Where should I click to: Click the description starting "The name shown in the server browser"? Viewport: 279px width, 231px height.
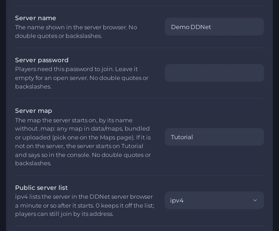pos(76,32)
